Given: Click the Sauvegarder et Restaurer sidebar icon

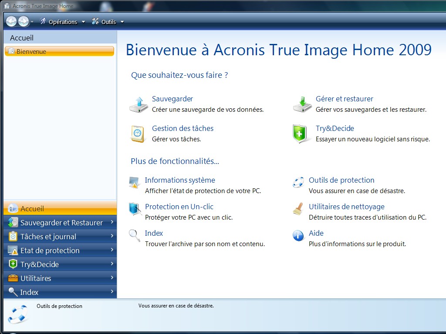Looking at the screenshot, I should [x=13, y=222].
